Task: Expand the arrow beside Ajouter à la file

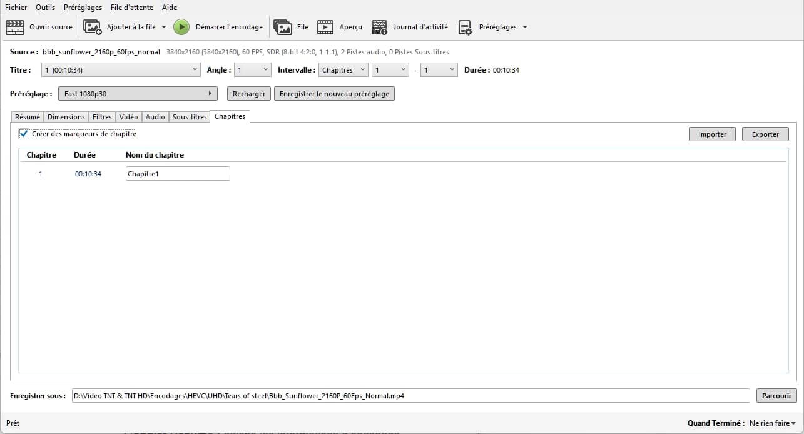Action: pos(164,27)
